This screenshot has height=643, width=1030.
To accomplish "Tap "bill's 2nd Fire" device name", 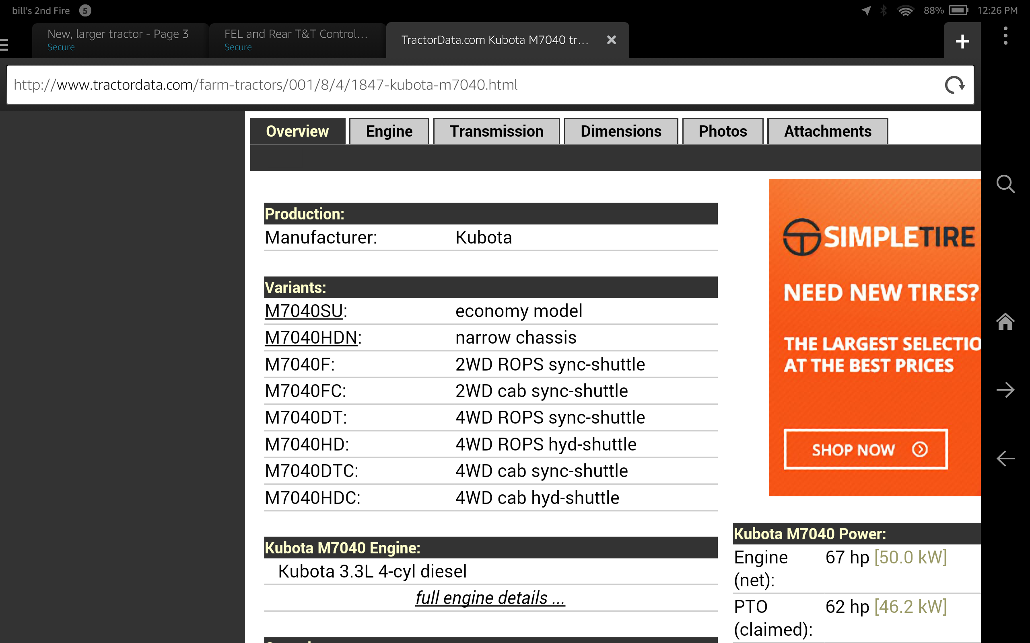I will tap(41, 10).
